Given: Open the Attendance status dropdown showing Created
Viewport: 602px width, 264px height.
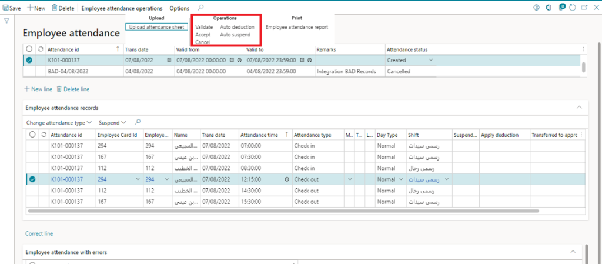Looking at the screenshot, I should coord(430,60).
